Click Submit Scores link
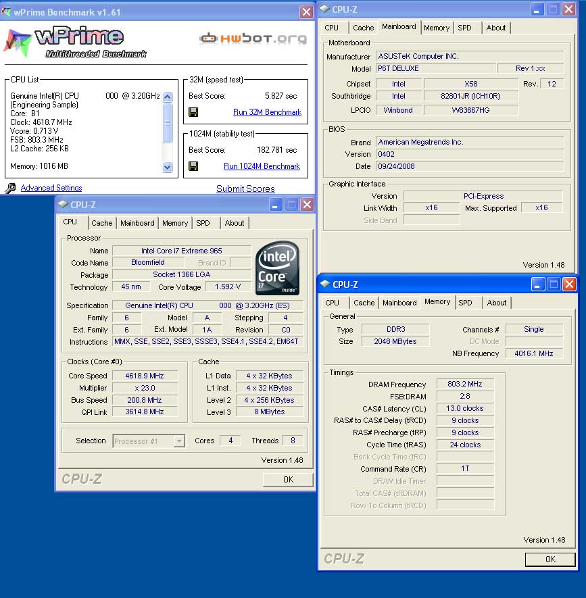586x598 pixels. click(245, 189)
